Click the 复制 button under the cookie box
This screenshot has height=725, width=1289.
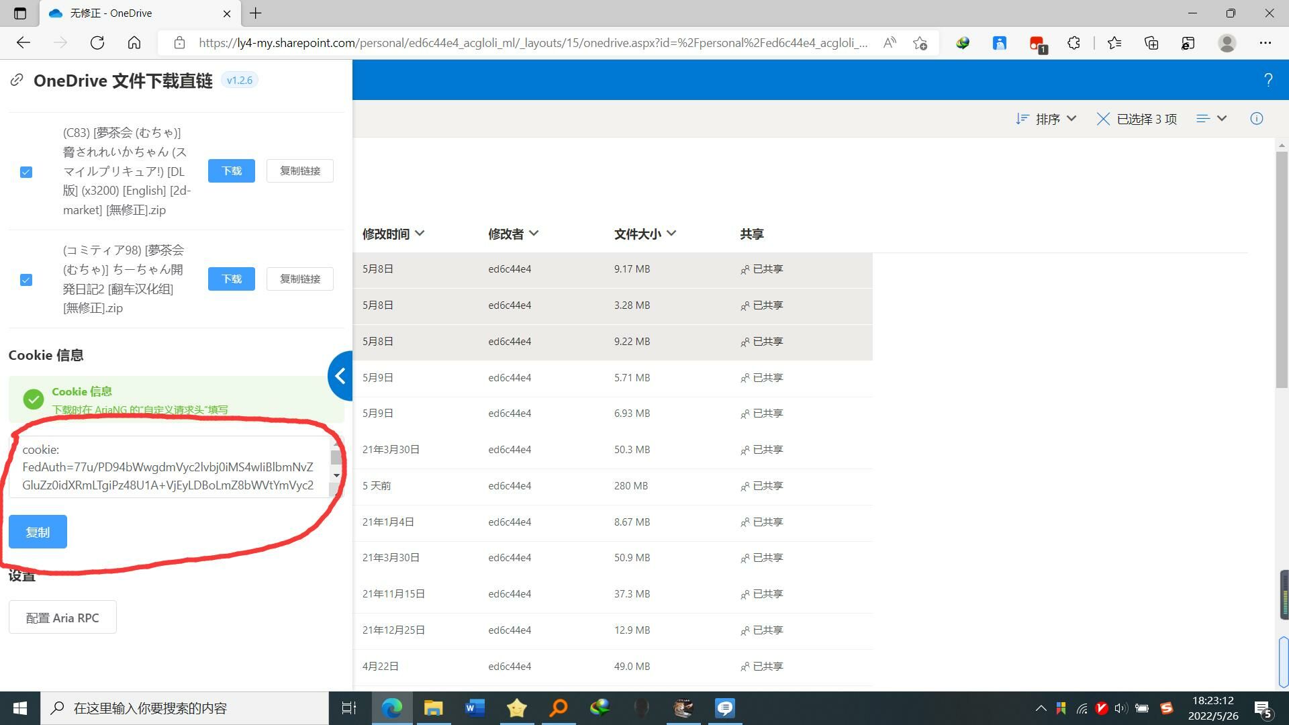click(x=38, y=532)
